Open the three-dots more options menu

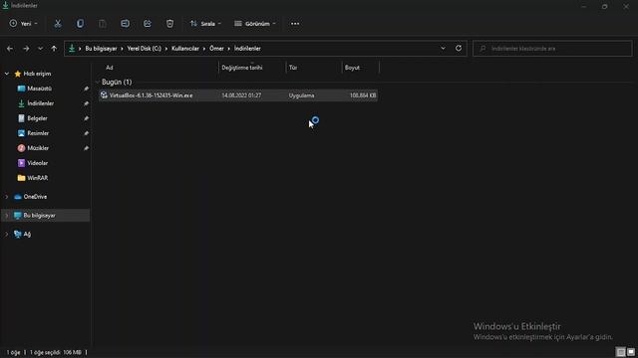click(x=295, y=24)
